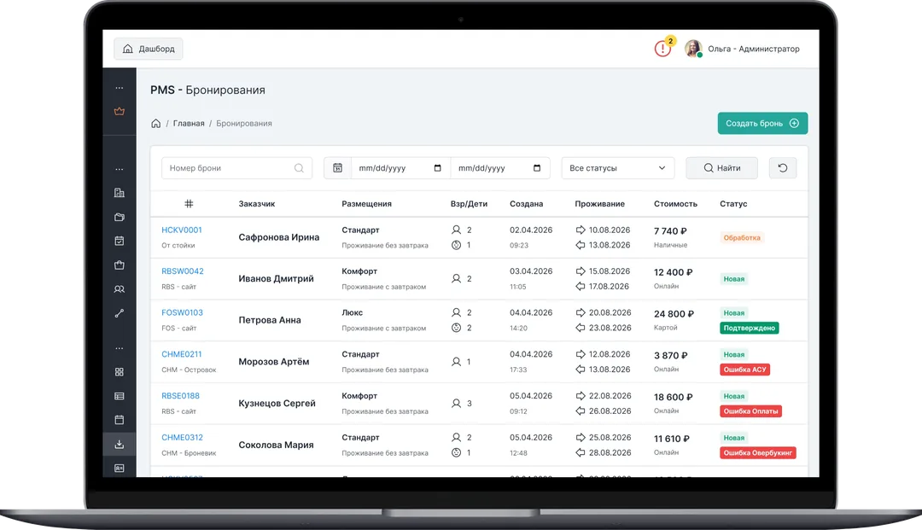Click customer name Сафронова Ирина

point(279,237)
